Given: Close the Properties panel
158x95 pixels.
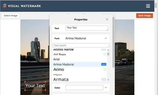Looking at the screenshot, I should [107, 19].
